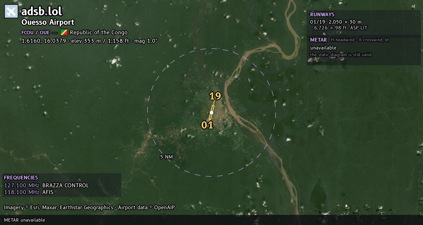This screenshot has width=423, height=225.
Task: Click the airport reference point dot on the runway
Action: point(211,112)
